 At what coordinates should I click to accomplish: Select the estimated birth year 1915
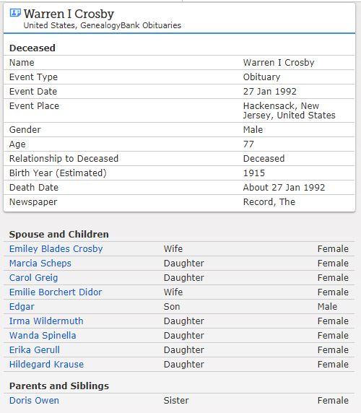pyautogui.click(x=254, y=173)
